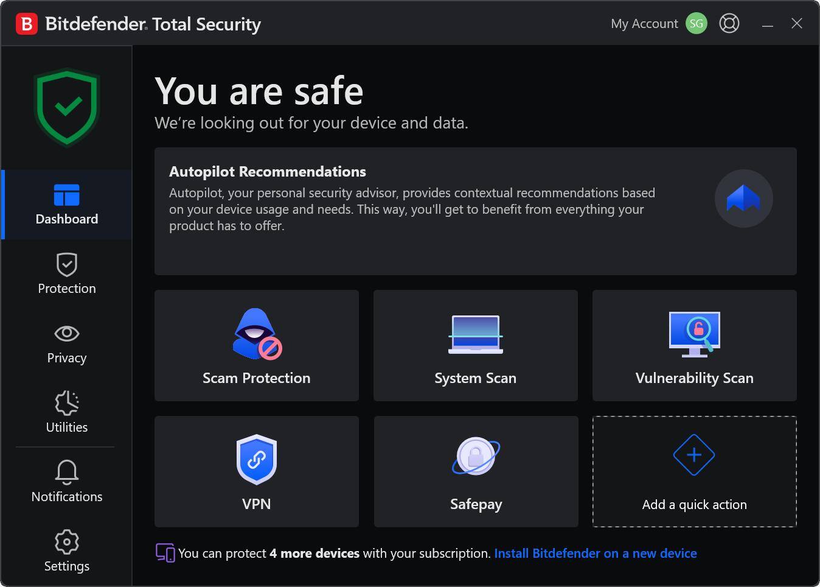This screenshot has width=820, height=587.
Task: Select Utilities in the sidebar
Action: (67, 413)
